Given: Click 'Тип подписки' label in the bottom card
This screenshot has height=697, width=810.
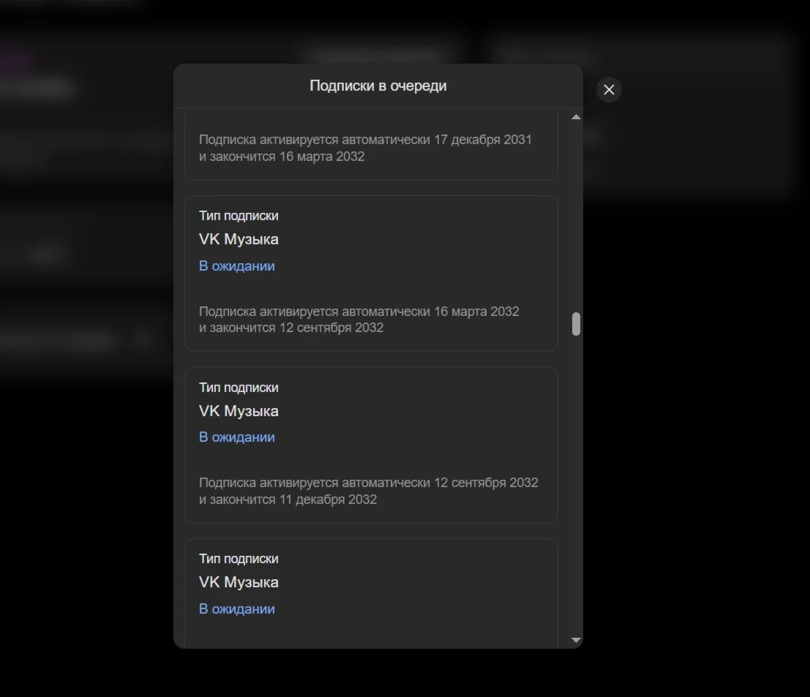Looking at the screenshot, I should (x=239, y=559).
